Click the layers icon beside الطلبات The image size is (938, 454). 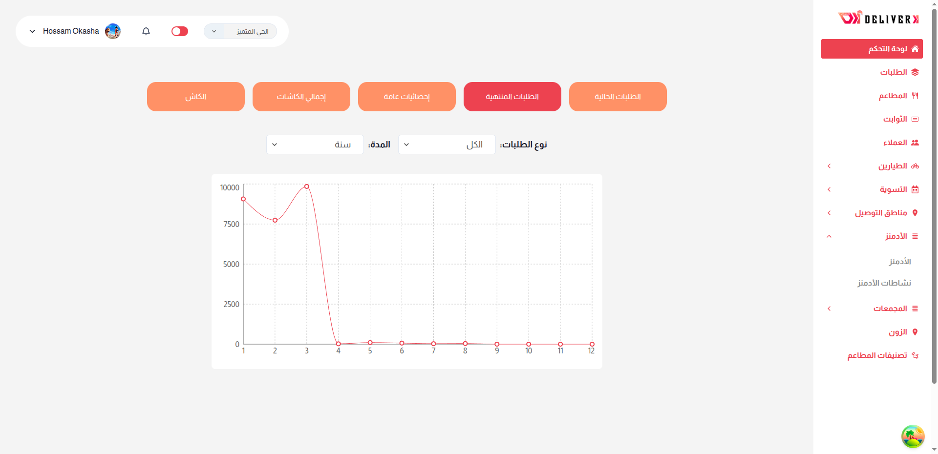pos(915,72)
